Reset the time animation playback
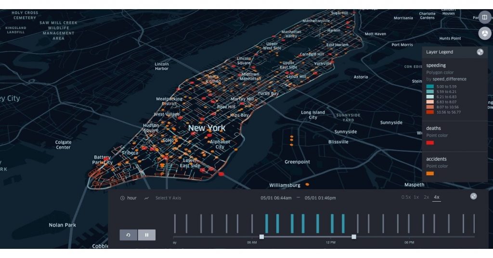 pyautogui.click(x=128, y=235)
